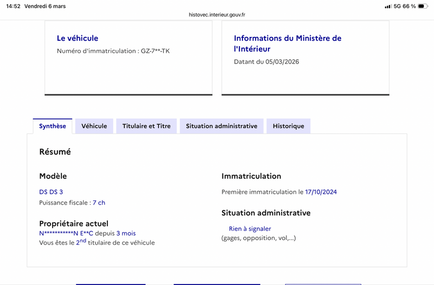Click the owner name N***********N E**C

coord(66,233)
